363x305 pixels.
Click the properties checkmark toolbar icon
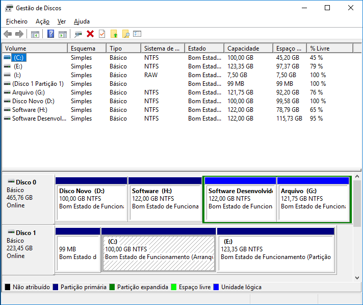pos(102,34)
